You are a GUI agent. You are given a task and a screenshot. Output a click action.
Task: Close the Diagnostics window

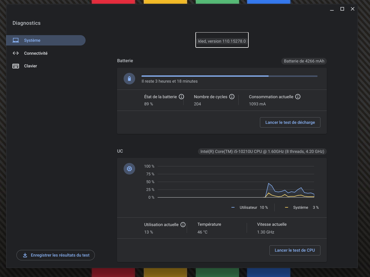coord(352,9)
